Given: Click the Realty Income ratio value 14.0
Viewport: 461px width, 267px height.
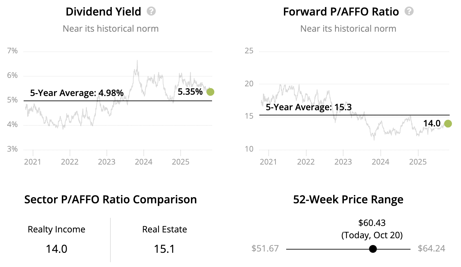Looking at the screenshot, I should point(56,249).
